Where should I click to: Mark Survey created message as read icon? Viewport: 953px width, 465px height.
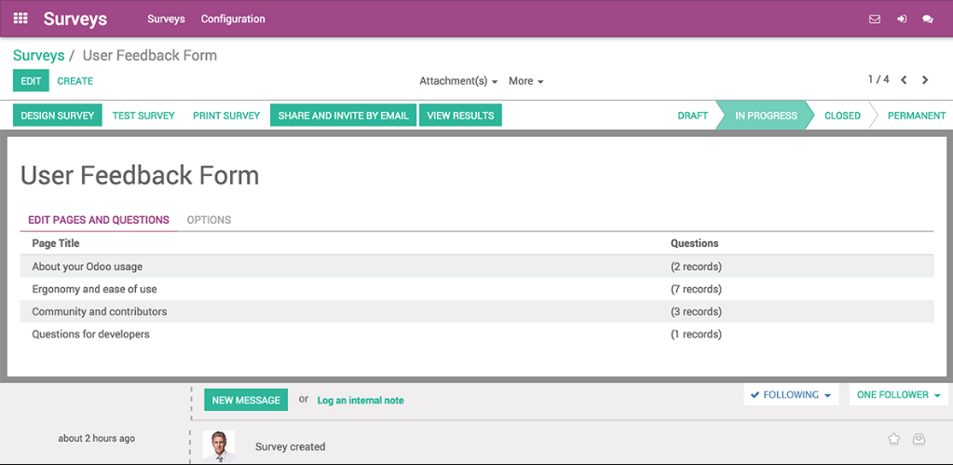(919, 439)
